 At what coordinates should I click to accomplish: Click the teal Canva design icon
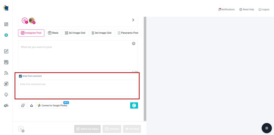coord(134,105)
